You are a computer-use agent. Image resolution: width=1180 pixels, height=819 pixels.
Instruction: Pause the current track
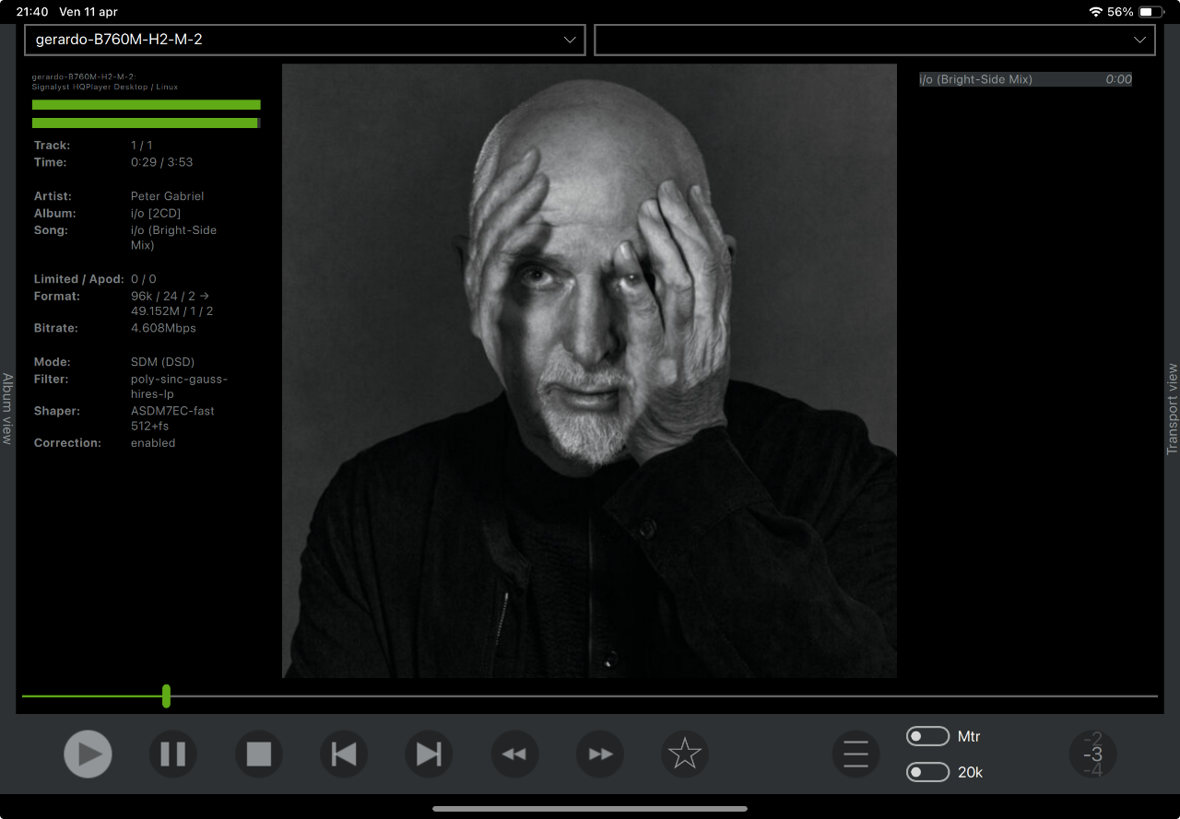(x=173, y=755)
